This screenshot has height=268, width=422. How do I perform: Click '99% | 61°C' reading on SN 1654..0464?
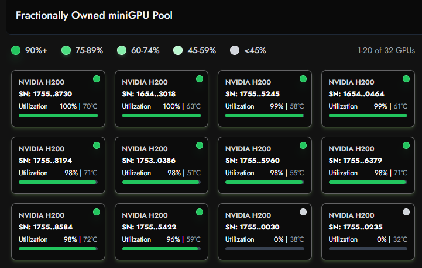click(x=390, y=106)
